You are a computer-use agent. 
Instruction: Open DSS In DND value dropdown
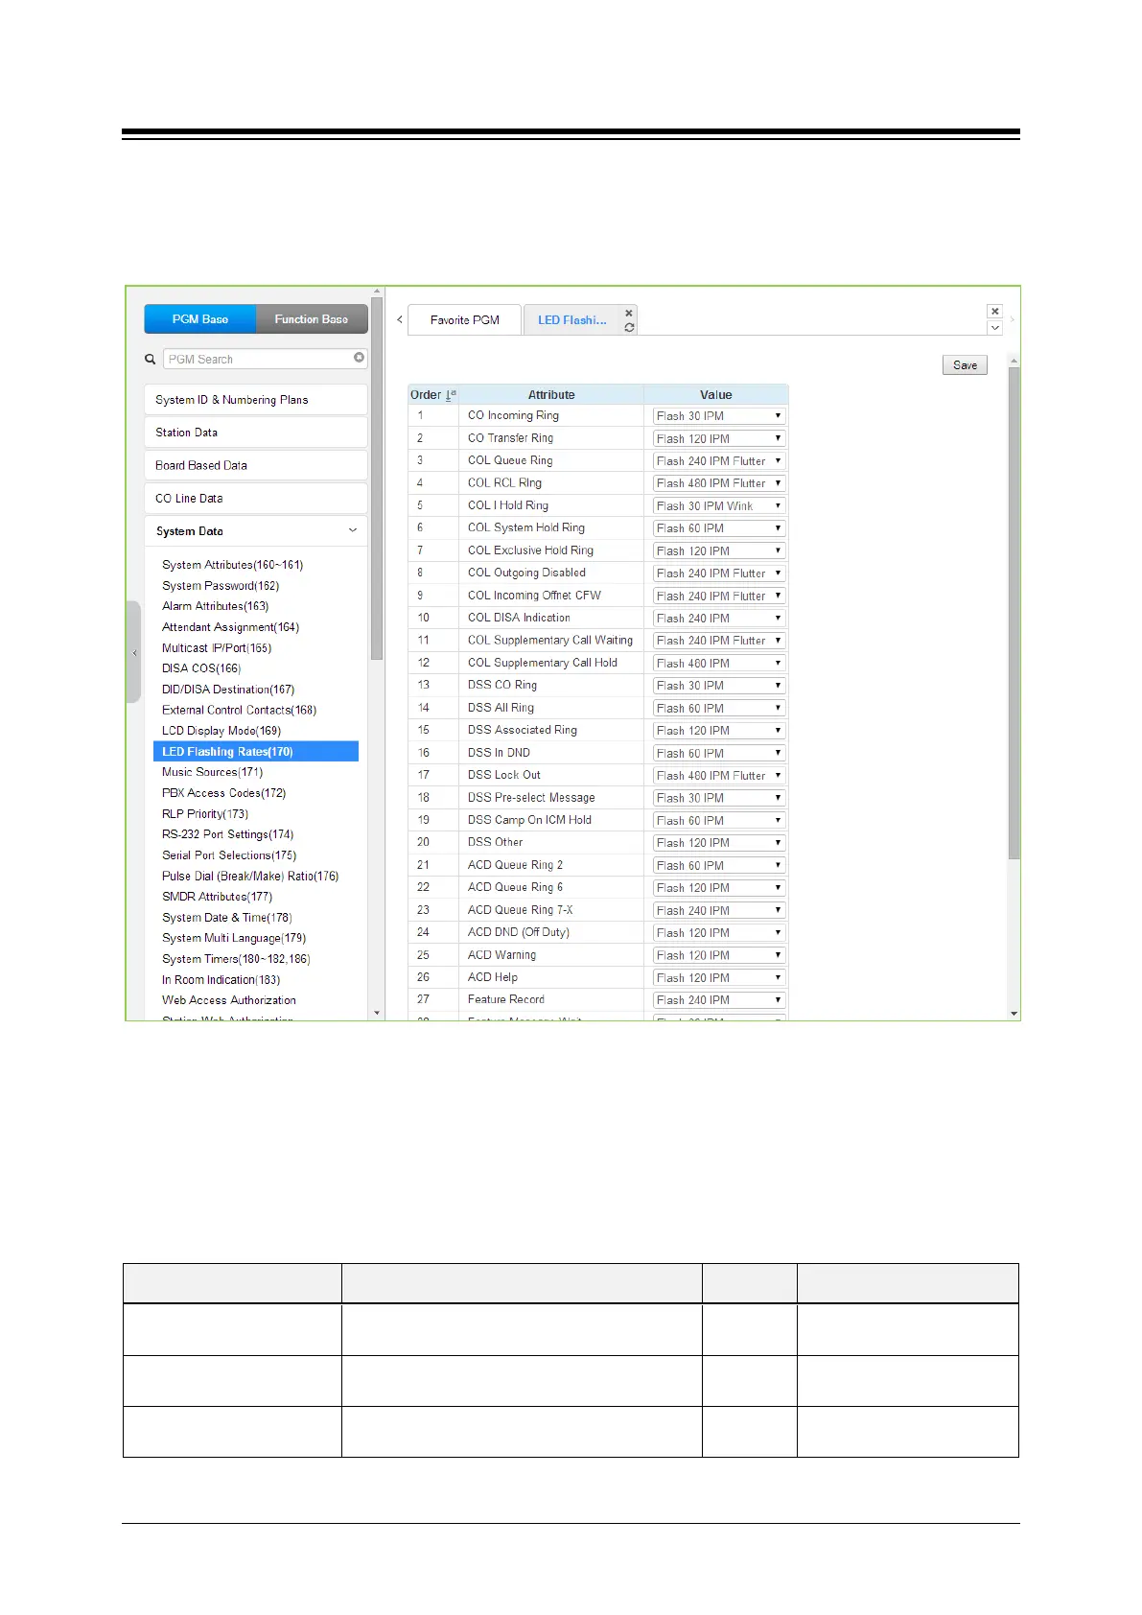tap(719, 753)
